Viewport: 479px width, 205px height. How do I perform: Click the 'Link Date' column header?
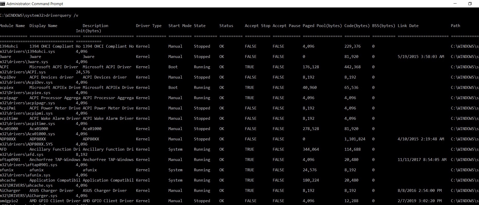[408, 26]
